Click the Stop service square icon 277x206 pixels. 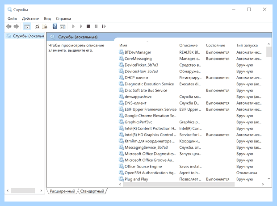tap(88, 26)
